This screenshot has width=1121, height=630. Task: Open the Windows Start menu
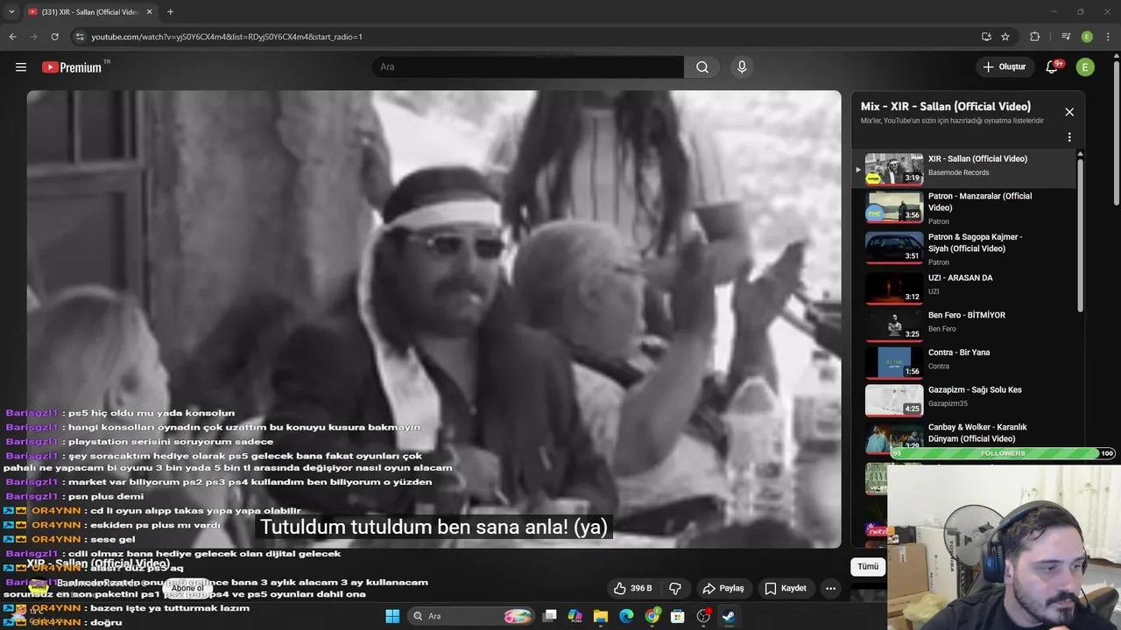click(392, 616)
